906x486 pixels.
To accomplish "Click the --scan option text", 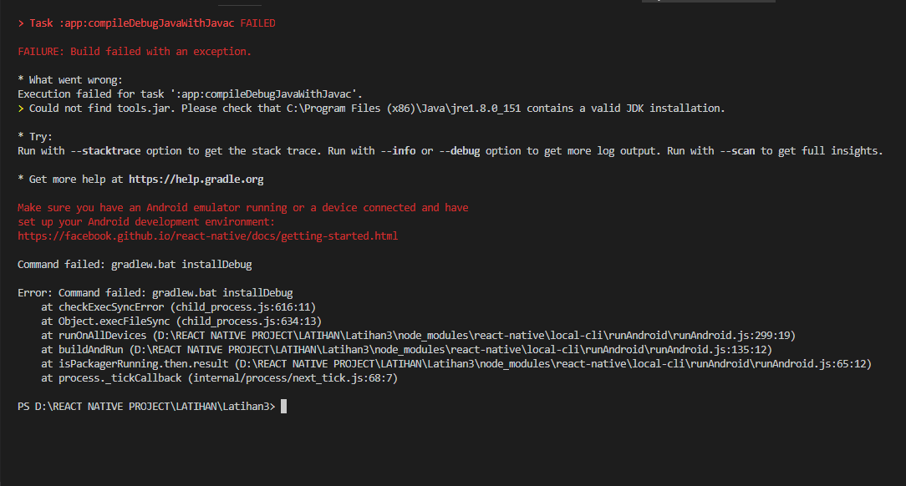I will [x=736, y=151].
